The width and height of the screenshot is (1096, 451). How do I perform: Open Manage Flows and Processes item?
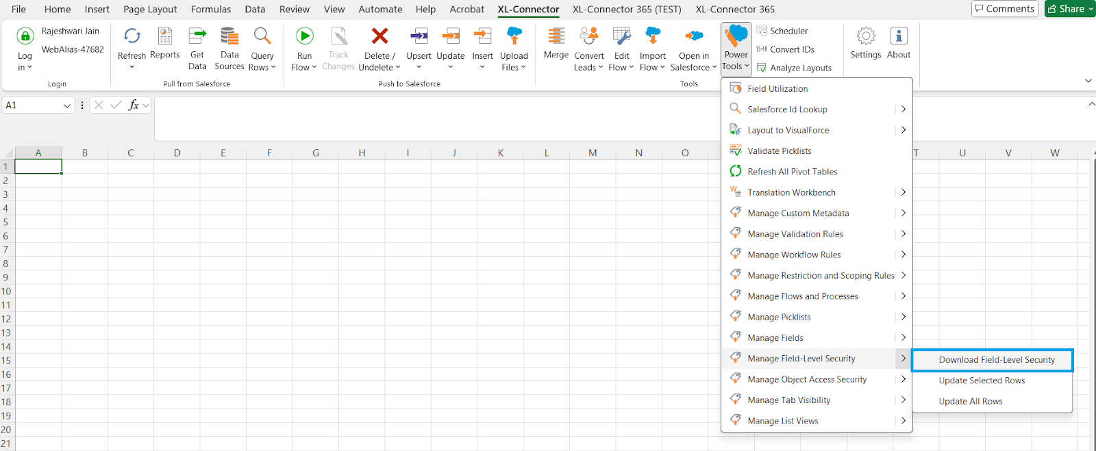coord(817,296)
